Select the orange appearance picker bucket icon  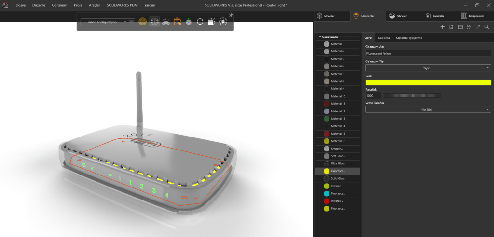coord(178,22)
